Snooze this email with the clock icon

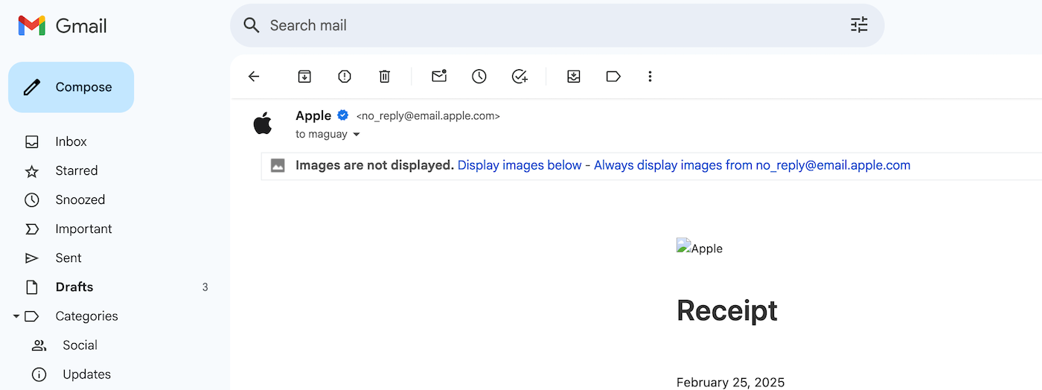(479, 76)
